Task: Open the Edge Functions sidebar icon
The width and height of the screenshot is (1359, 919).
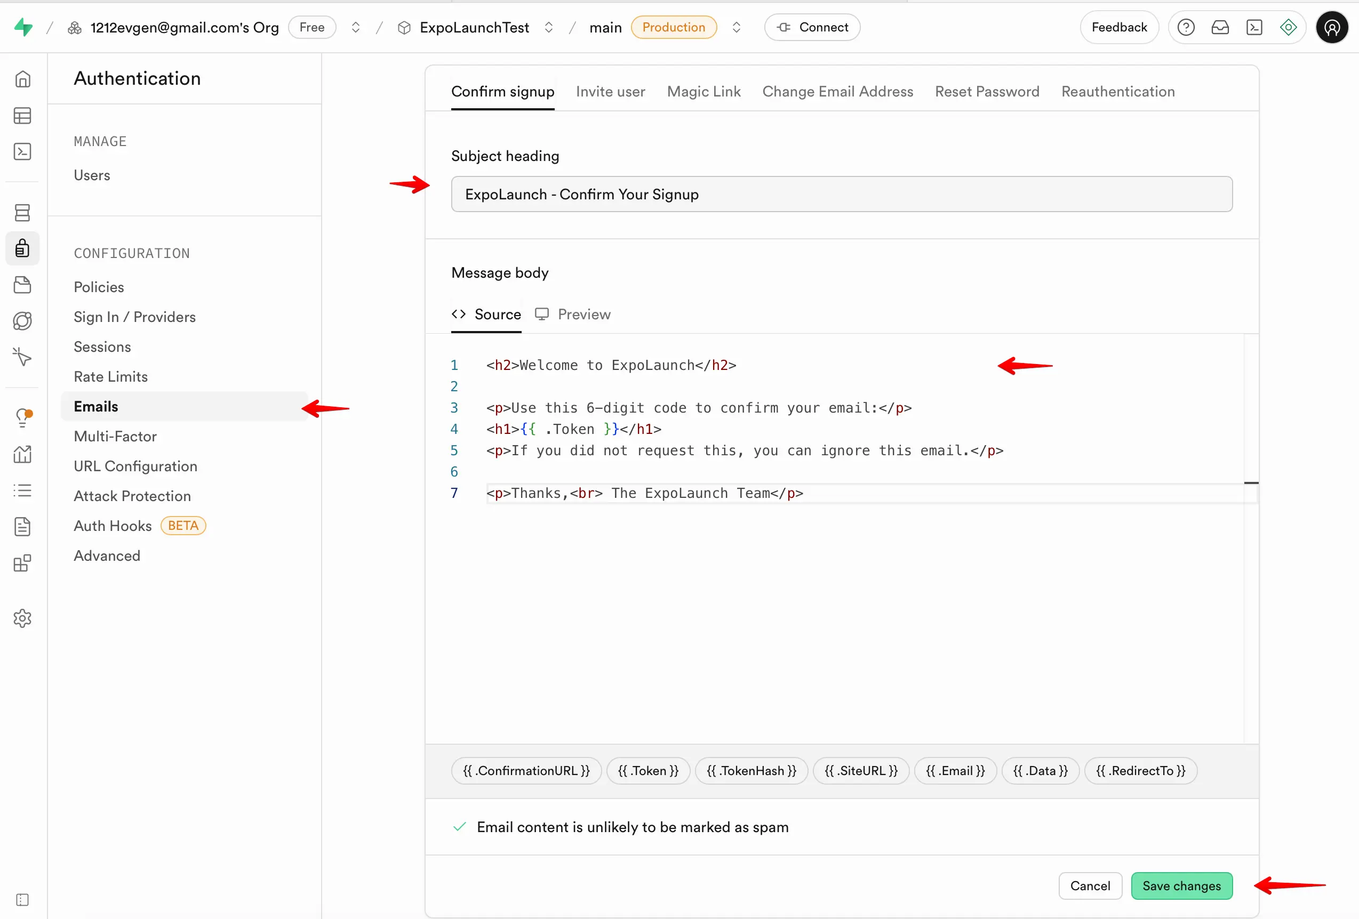Action: pyautogui.click(x=22, y=321)
